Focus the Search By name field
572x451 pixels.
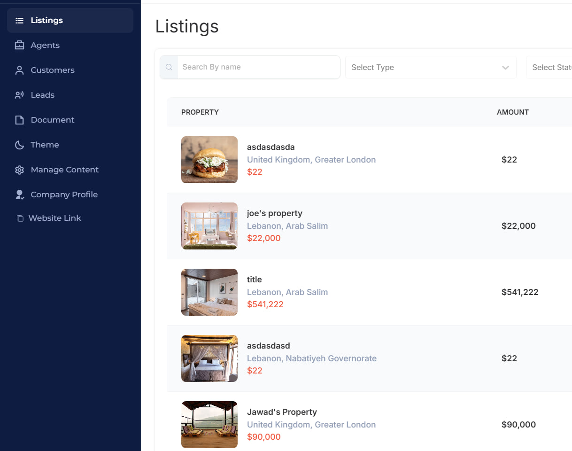tap(258, 67)
